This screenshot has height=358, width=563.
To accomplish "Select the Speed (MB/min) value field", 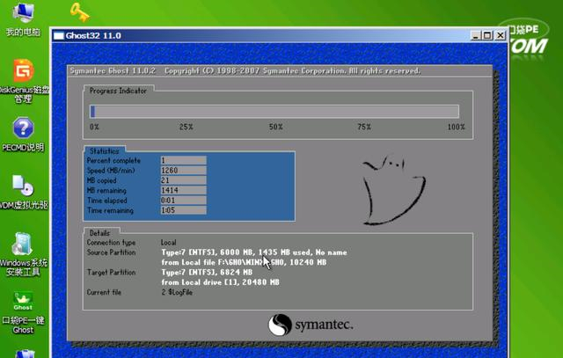I will coord(182,170).
